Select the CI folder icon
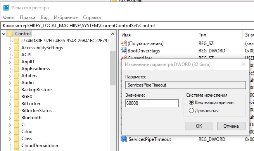254x151 pixels. pyautogui.click(x=16, y=124)
